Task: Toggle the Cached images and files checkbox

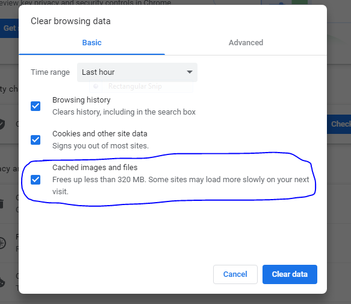Action: point(36,180)
